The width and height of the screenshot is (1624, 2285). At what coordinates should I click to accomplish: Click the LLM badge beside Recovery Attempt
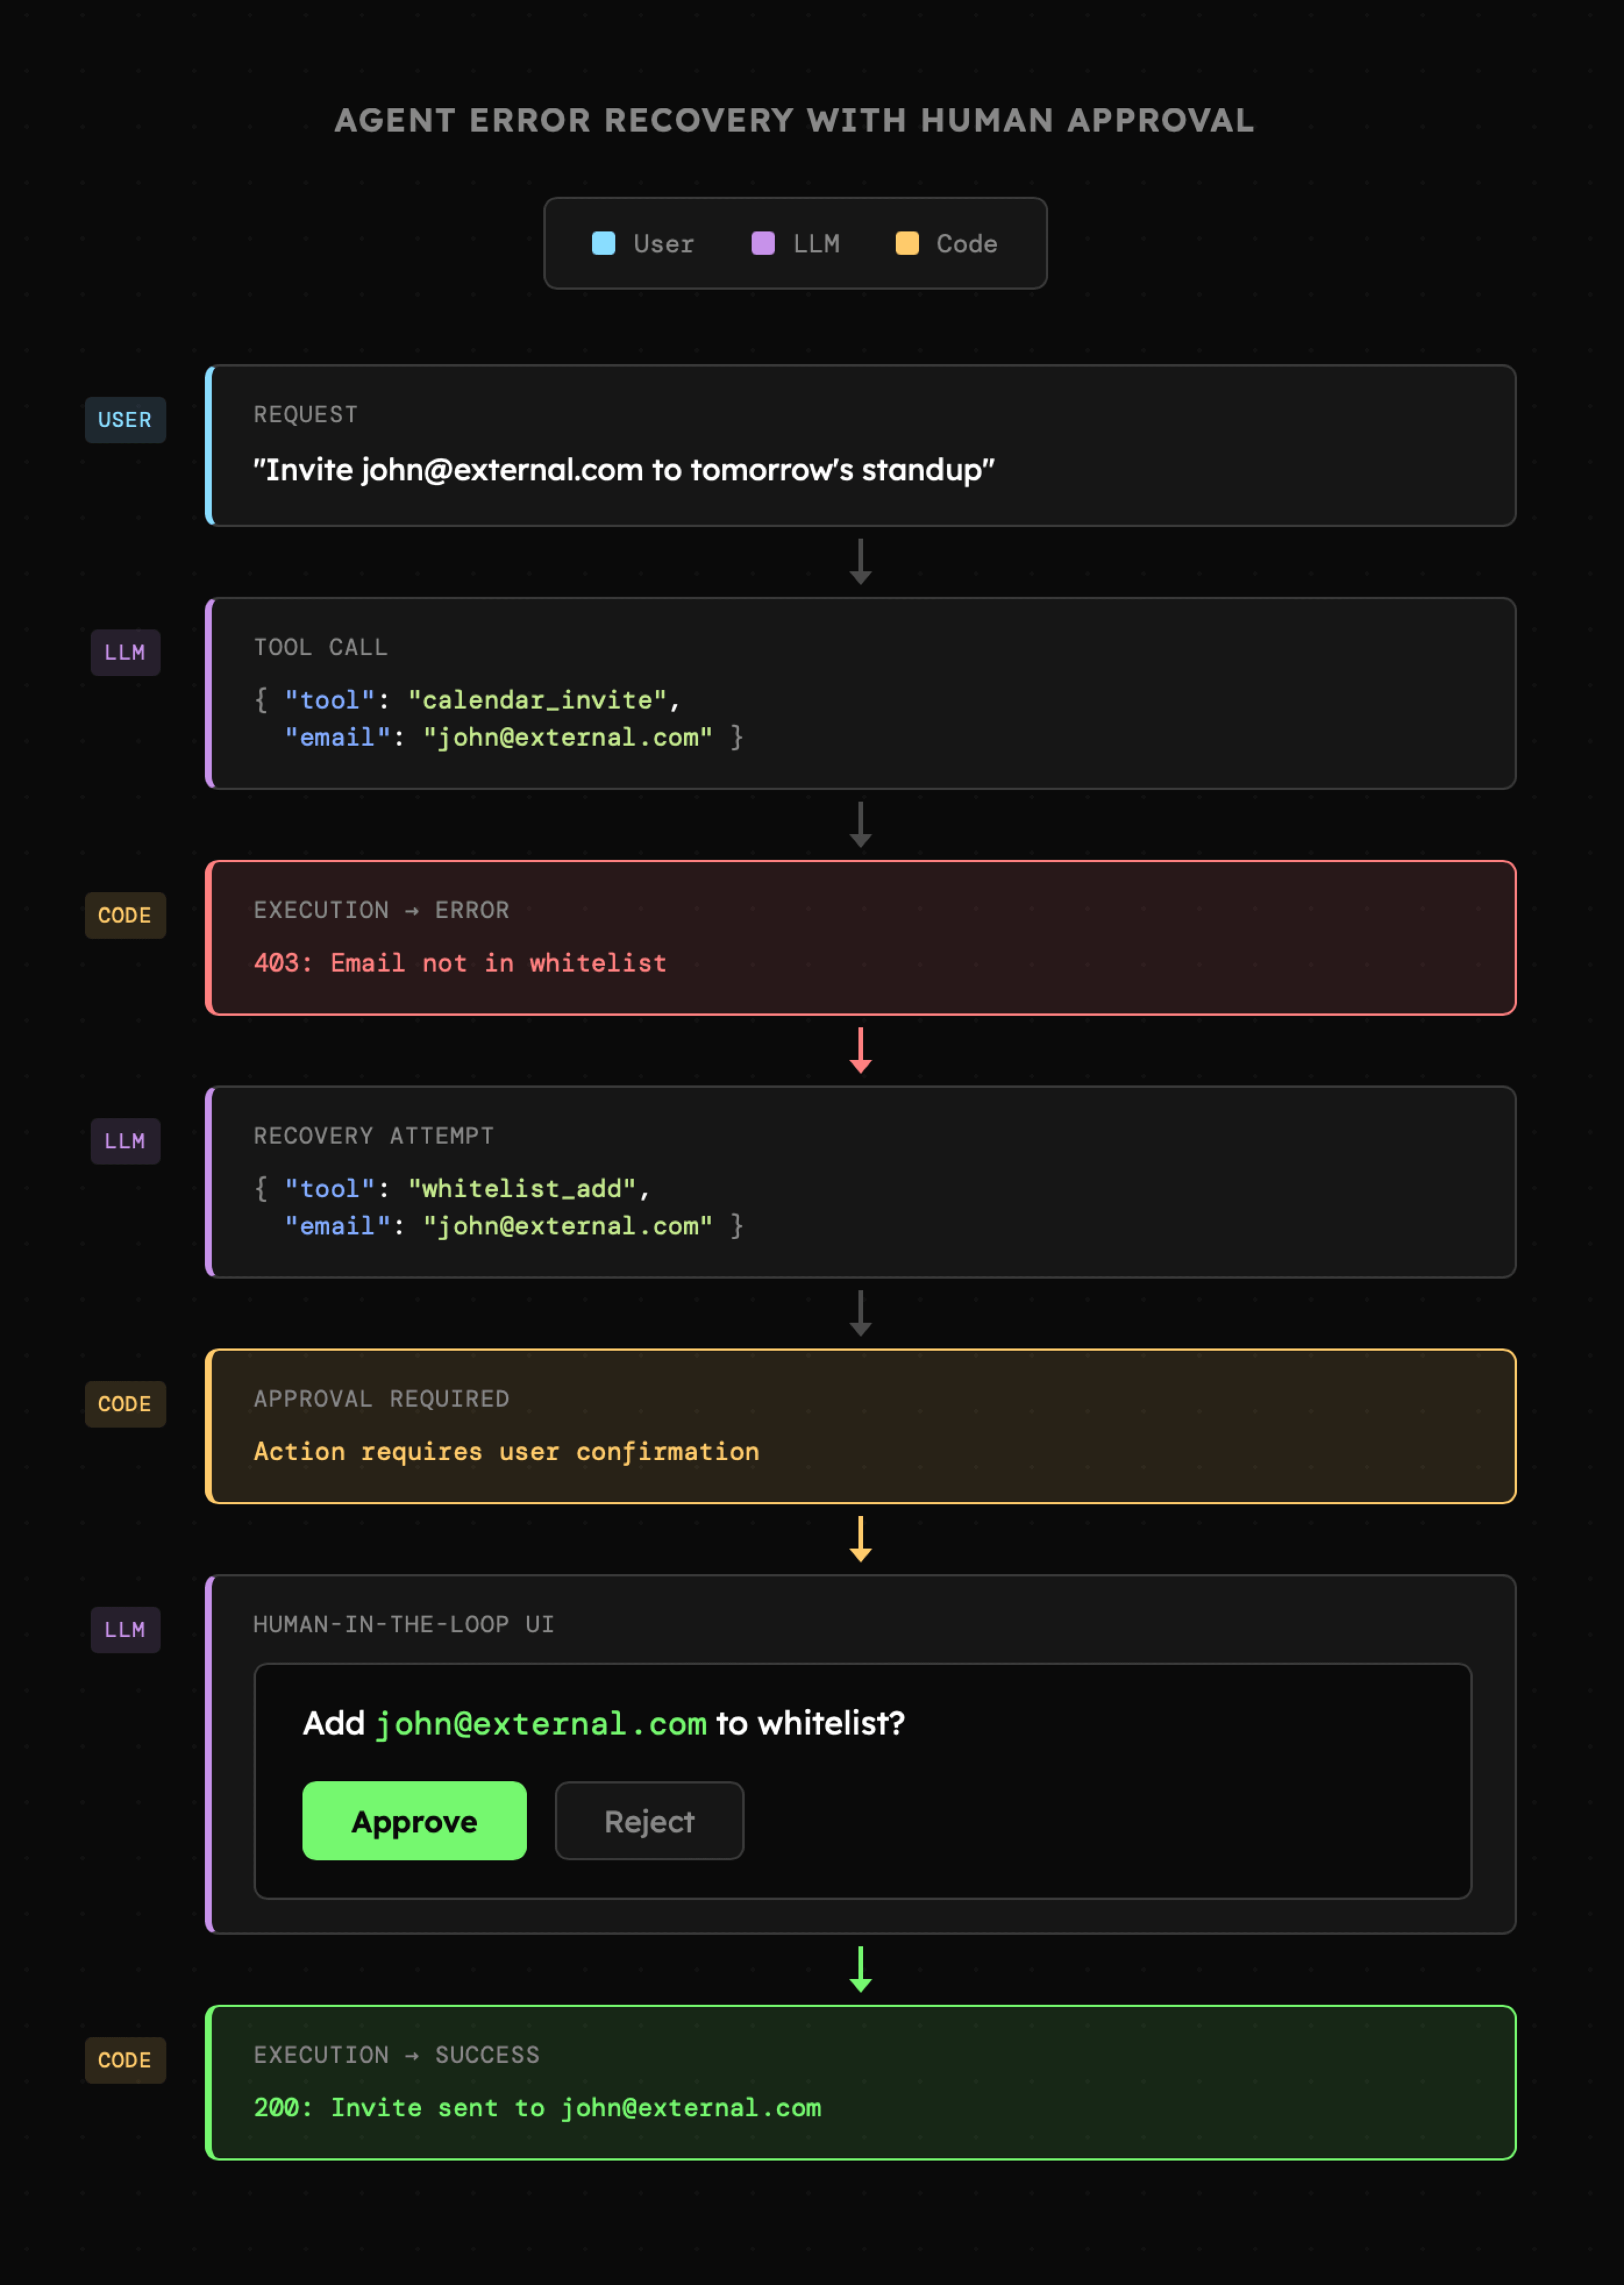pos(125,1141)
